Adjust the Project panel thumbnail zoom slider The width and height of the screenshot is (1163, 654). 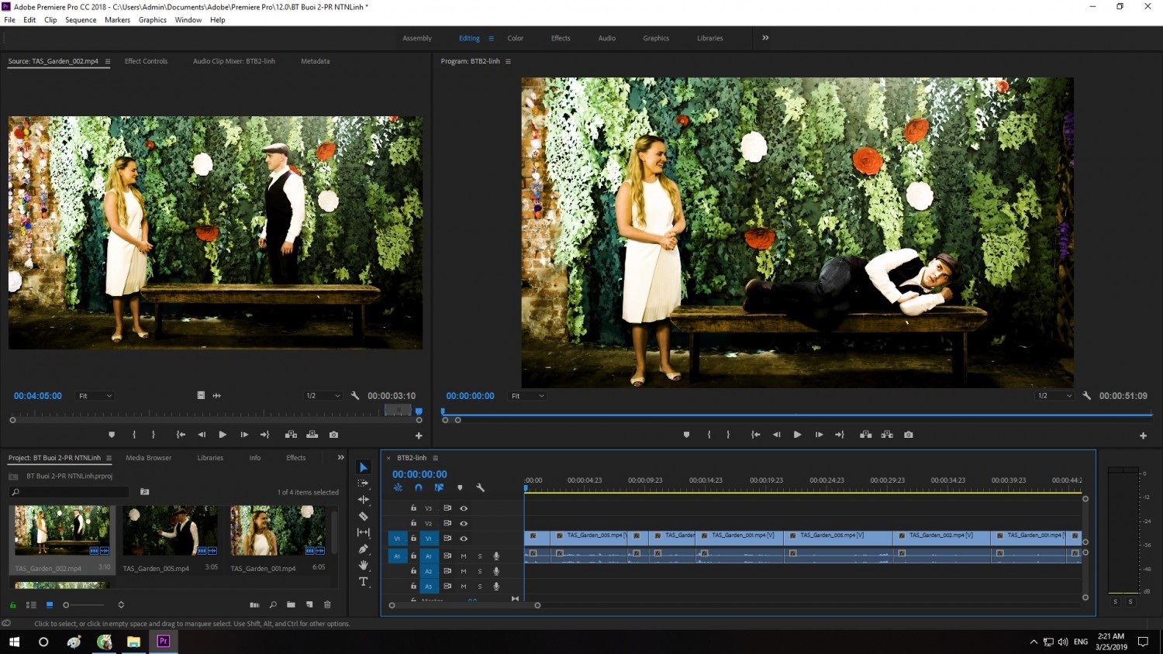coord(84,605)
